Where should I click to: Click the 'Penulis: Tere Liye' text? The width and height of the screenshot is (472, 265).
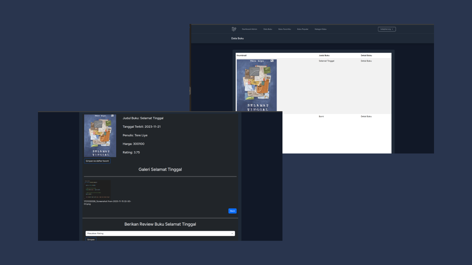click(x=135, y=135)
